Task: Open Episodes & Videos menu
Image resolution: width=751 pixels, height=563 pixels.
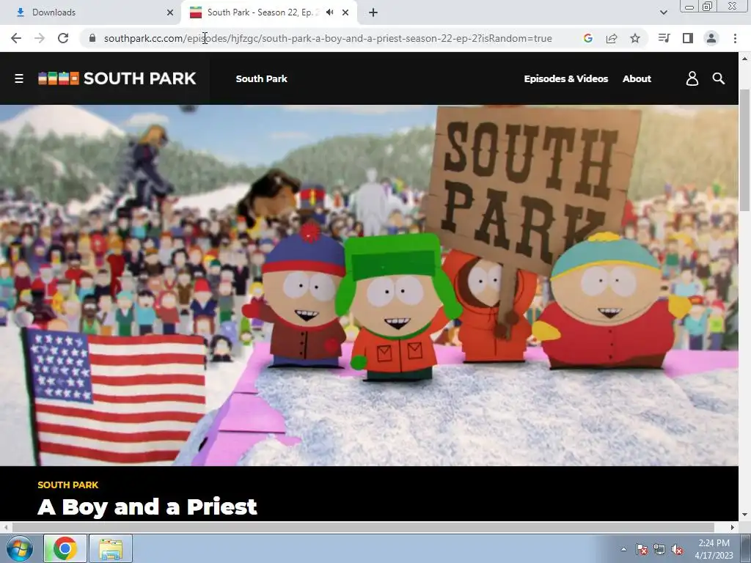Action: pos(566,78)
